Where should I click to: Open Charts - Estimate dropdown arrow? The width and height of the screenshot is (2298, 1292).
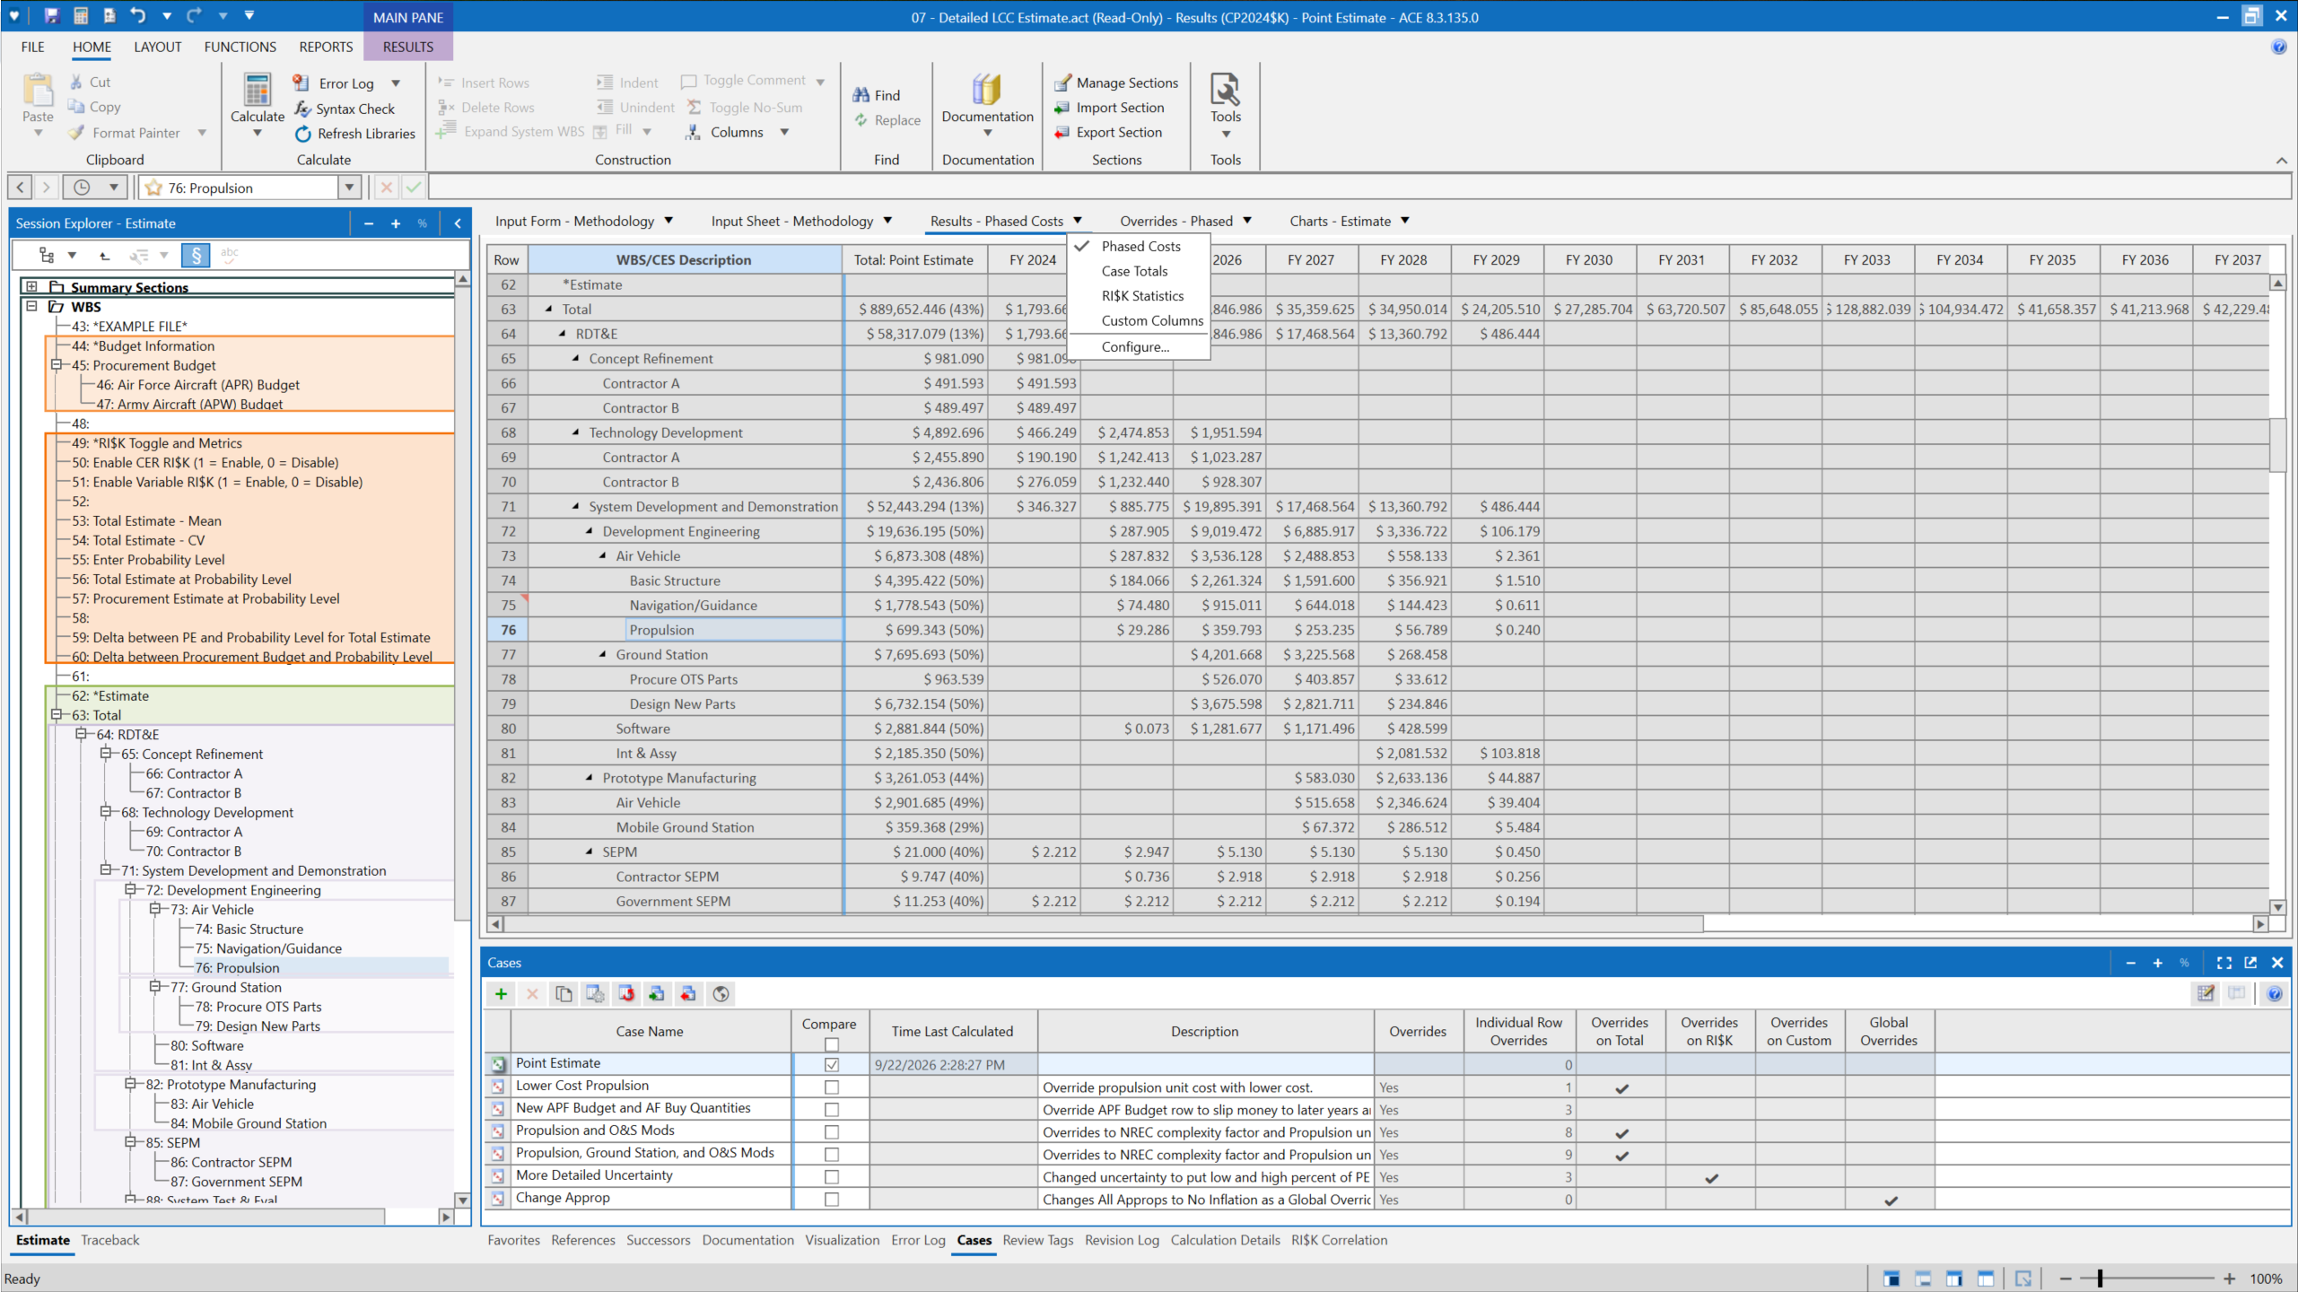point(1405,221)
